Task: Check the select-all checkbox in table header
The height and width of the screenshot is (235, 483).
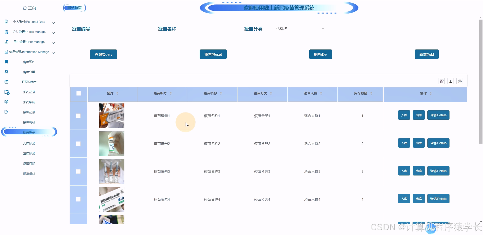Action: point(78,93)
